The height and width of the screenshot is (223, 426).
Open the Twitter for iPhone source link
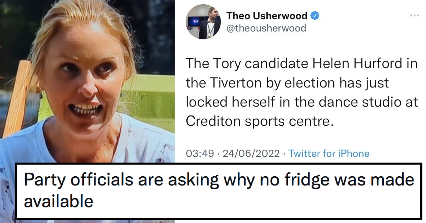(328, 154)
